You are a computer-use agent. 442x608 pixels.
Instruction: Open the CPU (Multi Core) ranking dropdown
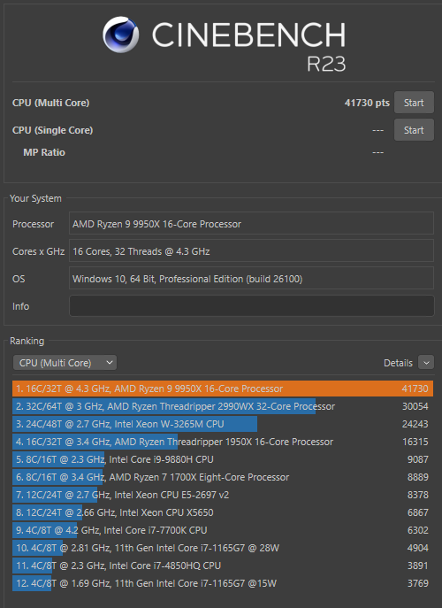pyautogui.click(x=65, y=363)
